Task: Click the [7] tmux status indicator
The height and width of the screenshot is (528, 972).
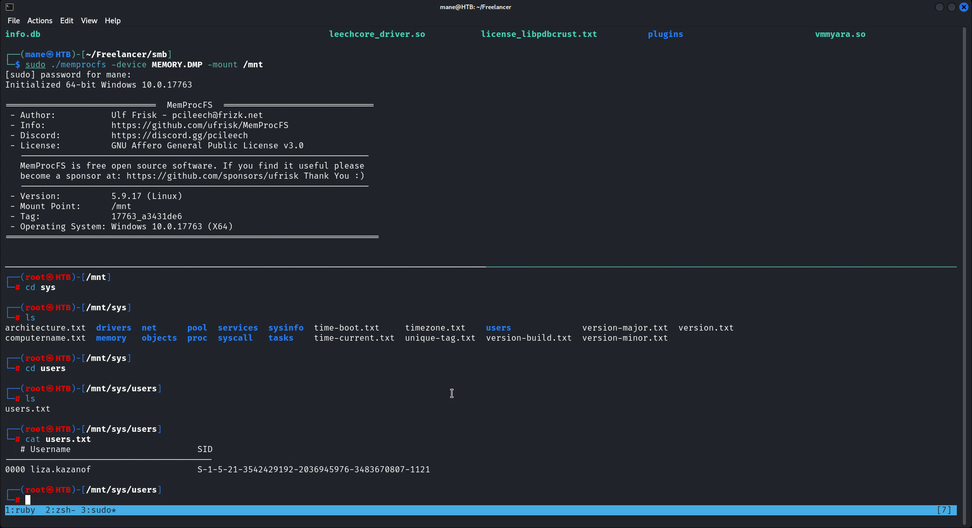Action: pos(944,510)
